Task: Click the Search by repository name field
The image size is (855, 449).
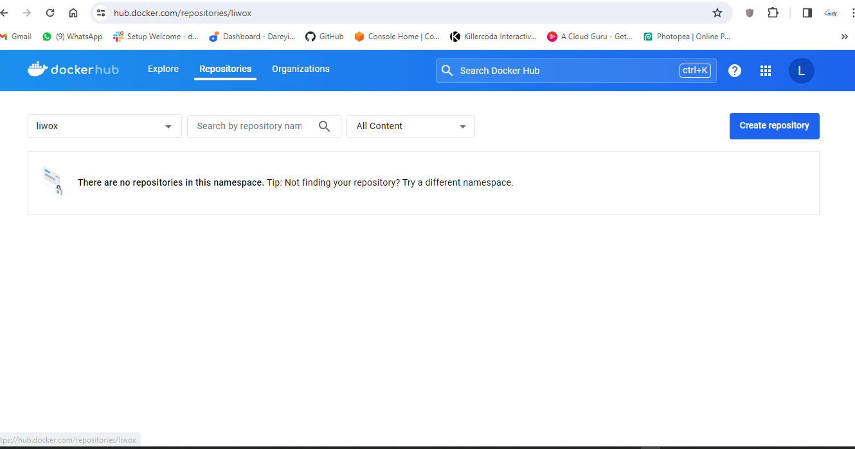Action: point(251,127)
